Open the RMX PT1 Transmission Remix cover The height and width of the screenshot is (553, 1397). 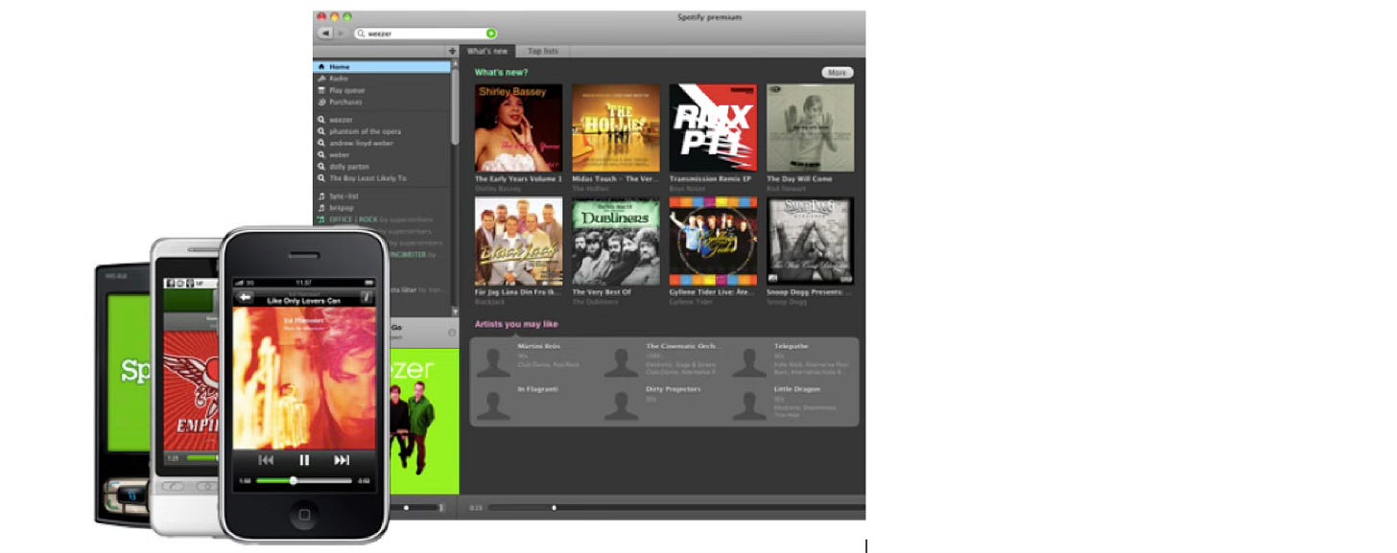coord(713,127)
